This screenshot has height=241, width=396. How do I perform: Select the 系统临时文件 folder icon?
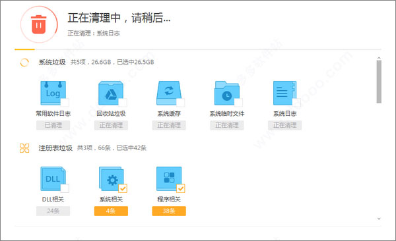[227, 93]
